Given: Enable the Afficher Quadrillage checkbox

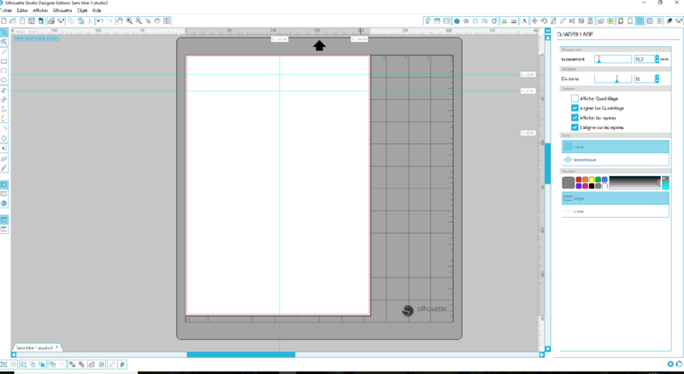Looking at the screenshot, I should [575, 98].
